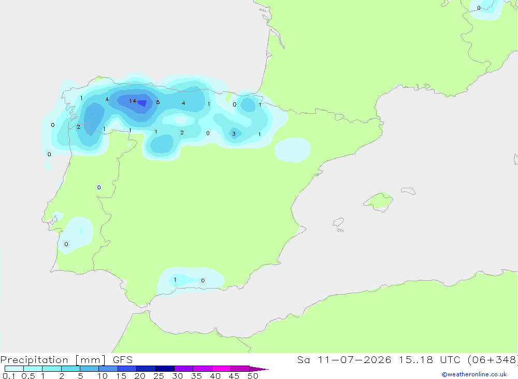518x379 pixels.
Task: Click the 'Precipitation [mm]' title text
Action: (53, 360)
